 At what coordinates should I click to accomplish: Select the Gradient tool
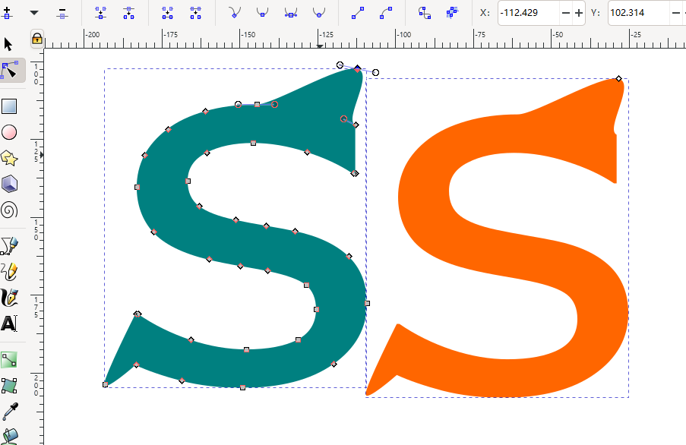tap(9, 360)
